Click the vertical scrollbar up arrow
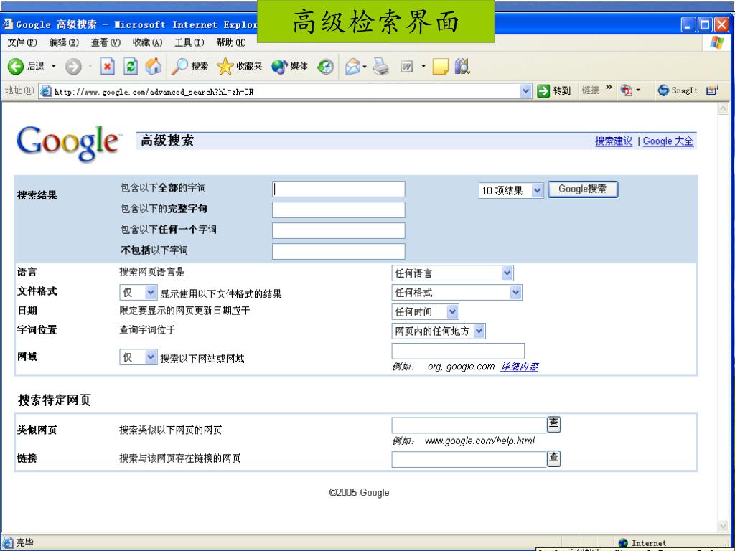The image size is (735, 551). (724, 109)
